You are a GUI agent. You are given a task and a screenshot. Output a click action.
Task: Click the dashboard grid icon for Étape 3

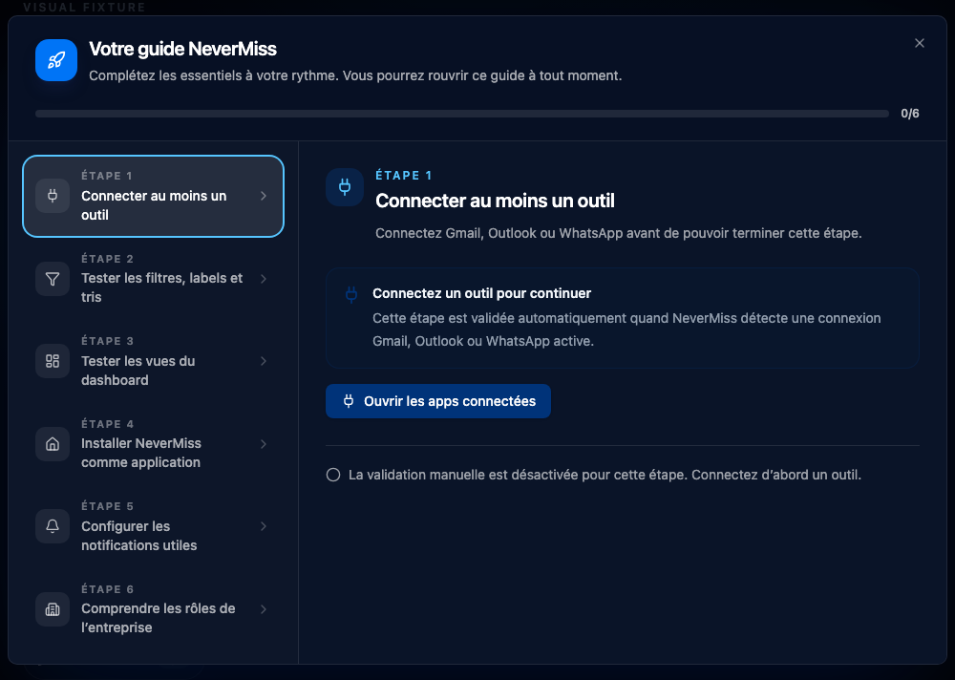[x=53, y=361]
